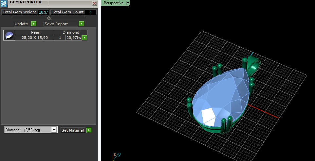Click the Perspective viewport label
The width and height of the screenshot is (315, 161).
(x=114, y=3)
